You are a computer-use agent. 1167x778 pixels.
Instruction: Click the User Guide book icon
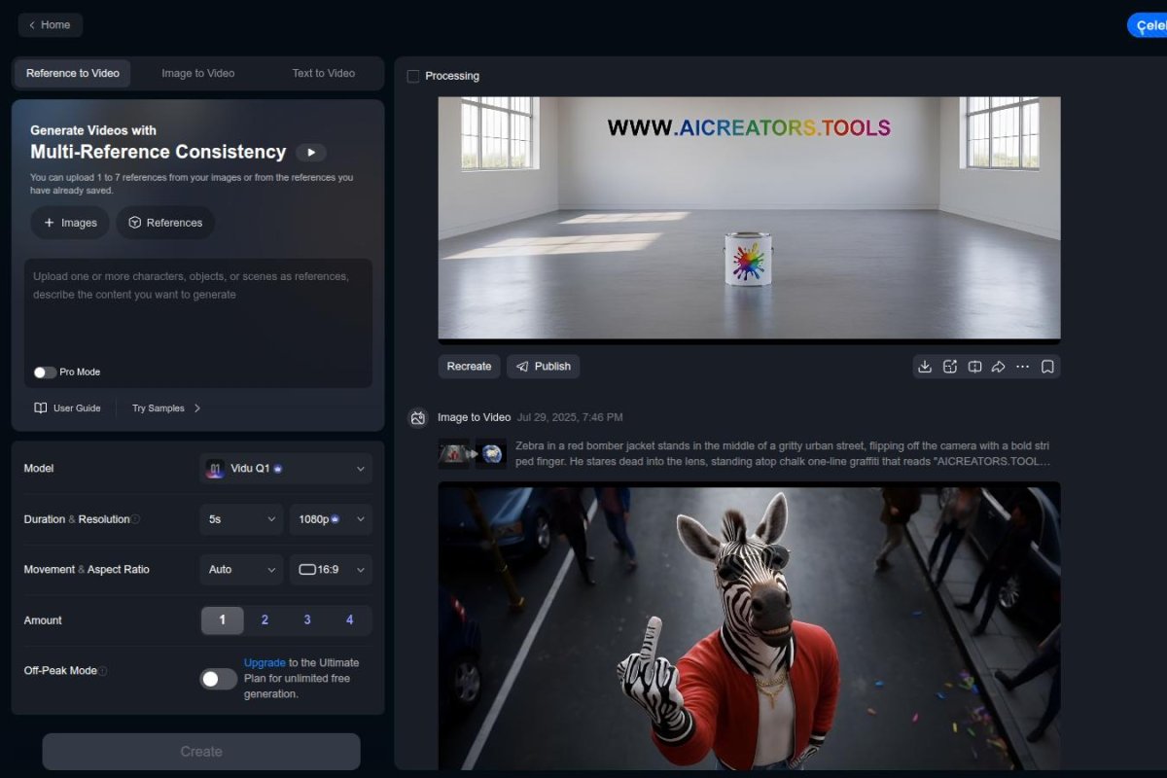[41, 407]
